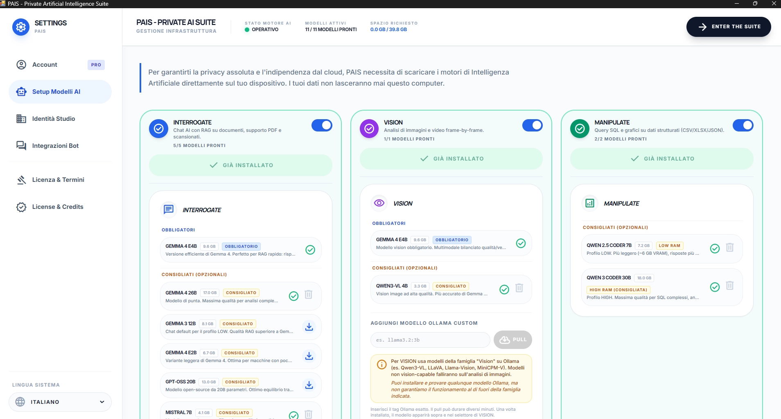The image size is (781, 419).
Task: Click the purple Vision check circle
Action: tap(369, 129)
